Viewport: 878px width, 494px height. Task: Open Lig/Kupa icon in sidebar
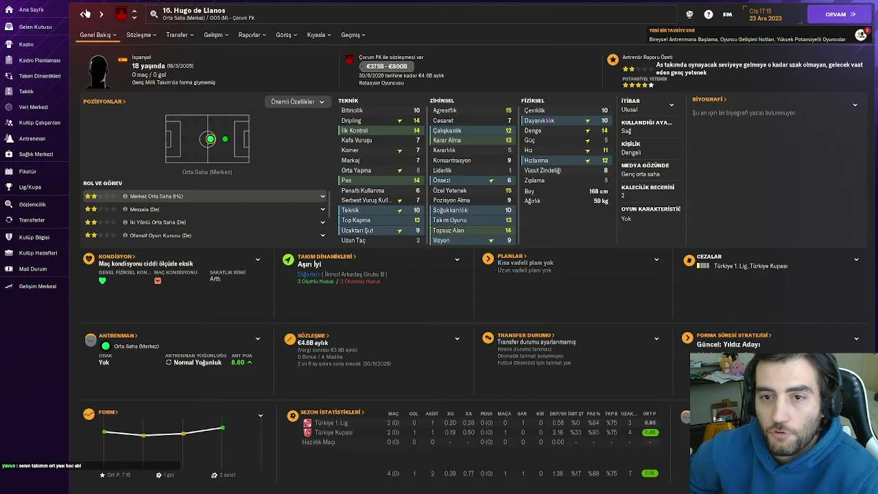9,187
